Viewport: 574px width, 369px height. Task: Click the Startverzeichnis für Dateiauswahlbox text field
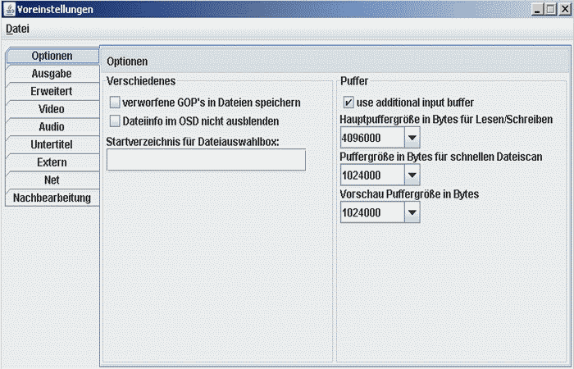click(206, 160)
